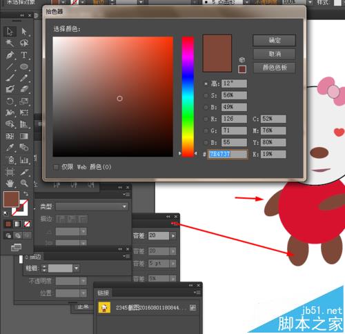Expand the 粗细 stroke weight dropdown

click(x=76, y=268)
